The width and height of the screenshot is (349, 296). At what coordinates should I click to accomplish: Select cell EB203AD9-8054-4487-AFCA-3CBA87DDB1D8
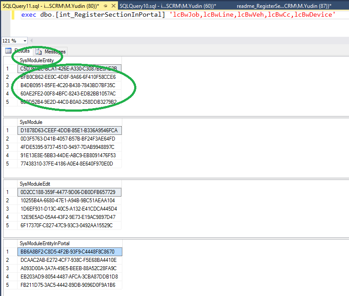tap(70, 277)
